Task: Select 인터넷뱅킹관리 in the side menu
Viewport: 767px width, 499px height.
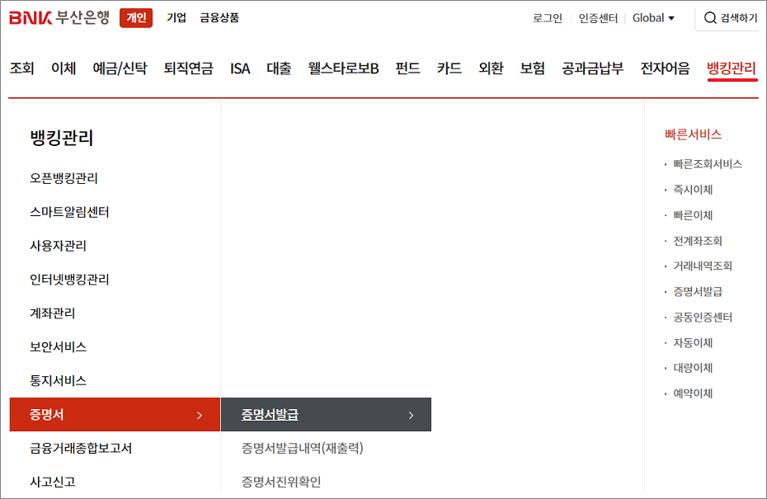Action: click(69, 280)
